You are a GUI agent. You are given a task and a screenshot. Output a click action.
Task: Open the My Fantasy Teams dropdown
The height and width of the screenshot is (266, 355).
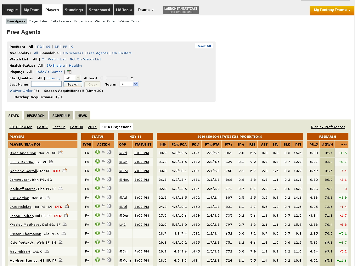click(332, 10)
